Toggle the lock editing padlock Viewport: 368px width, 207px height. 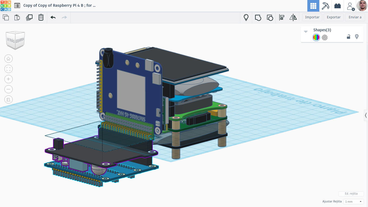pyautogui.click(x=349, y=37)
